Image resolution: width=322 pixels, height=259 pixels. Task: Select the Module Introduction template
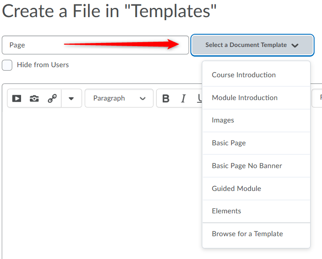pyautogui.click(x=244, y=98)
